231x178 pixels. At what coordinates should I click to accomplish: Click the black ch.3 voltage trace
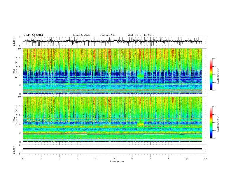(112, 149)
